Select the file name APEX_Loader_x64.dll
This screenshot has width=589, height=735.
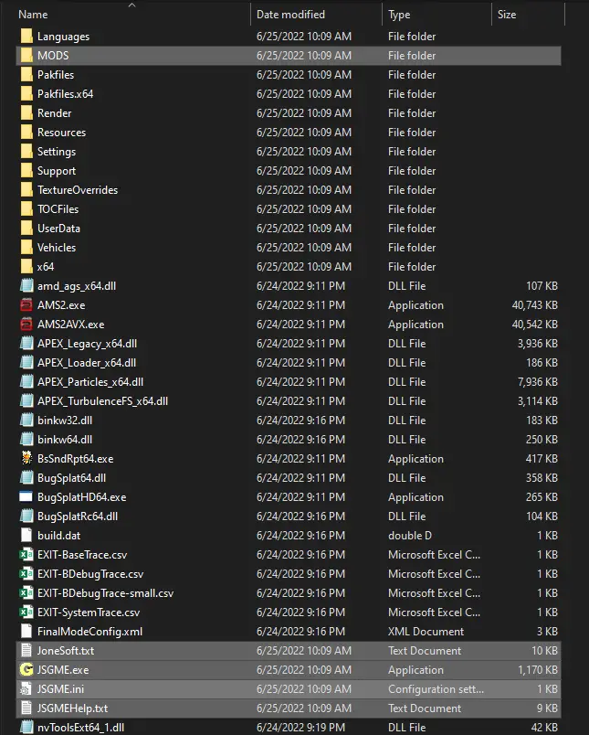[x=87, y=363]
